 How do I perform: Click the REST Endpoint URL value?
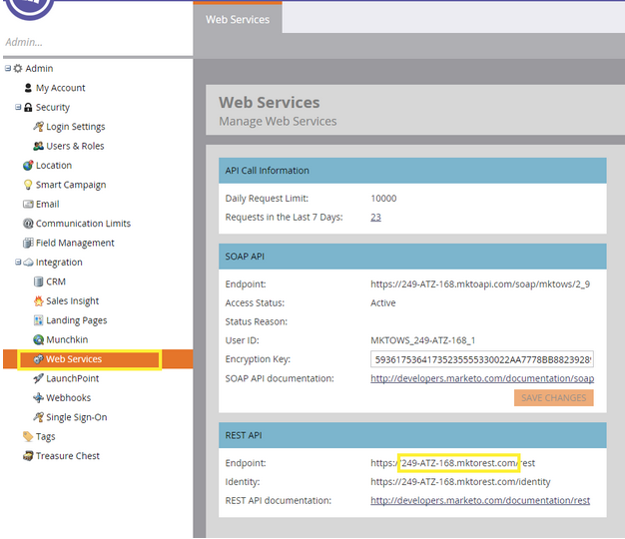[453, 463]
